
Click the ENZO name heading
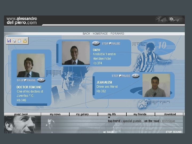tap(97, 50)
